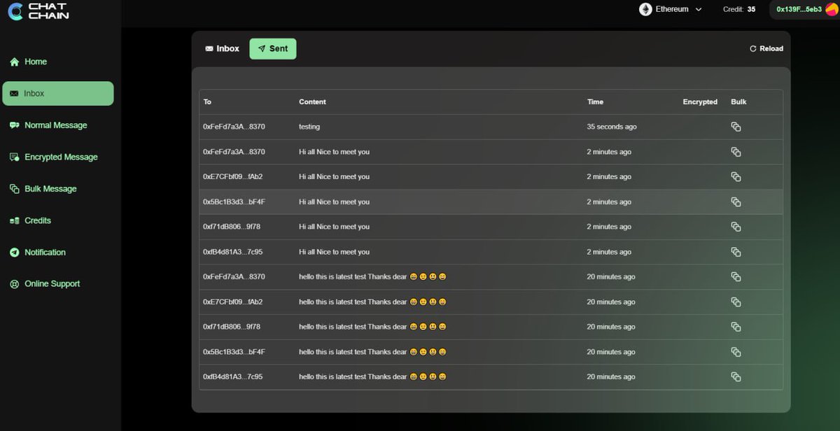Click the 'Bulk' column header
Screen dimensions: 840x431
tap(738, 102)
